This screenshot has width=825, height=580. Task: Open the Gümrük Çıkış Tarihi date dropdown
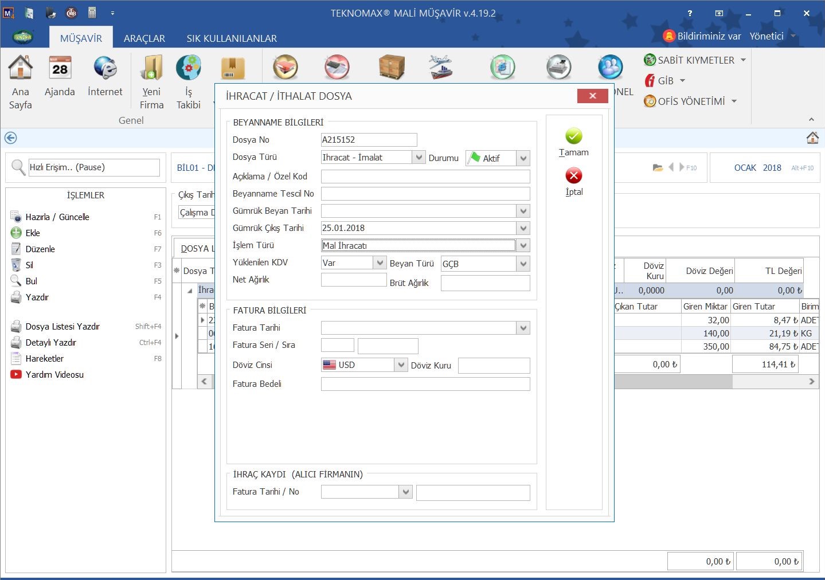coord(523,228)
